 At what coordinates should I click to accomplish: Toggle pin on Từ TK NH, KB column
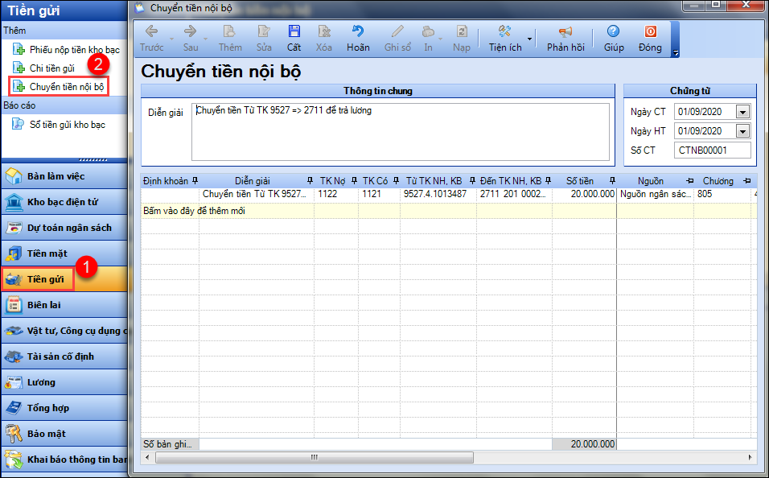[472, 180]
